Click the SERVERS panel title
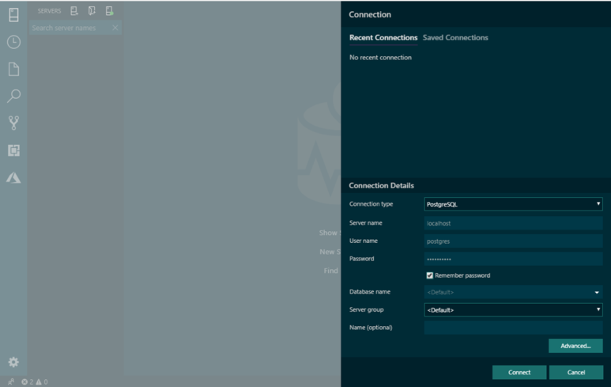The image size is (611, 387). (x=49, y=11)
